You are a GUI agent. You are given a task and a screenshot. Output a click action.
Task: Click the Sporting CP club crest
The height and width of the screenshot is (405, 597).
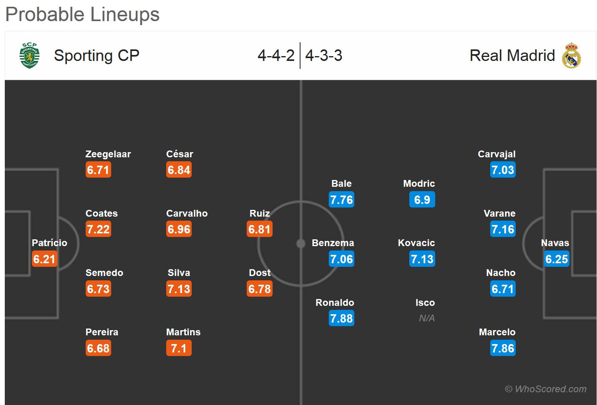tap(30, 55)
